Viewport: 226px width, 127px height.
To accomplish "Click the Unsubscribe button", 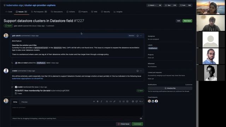I will coord(170,88).
